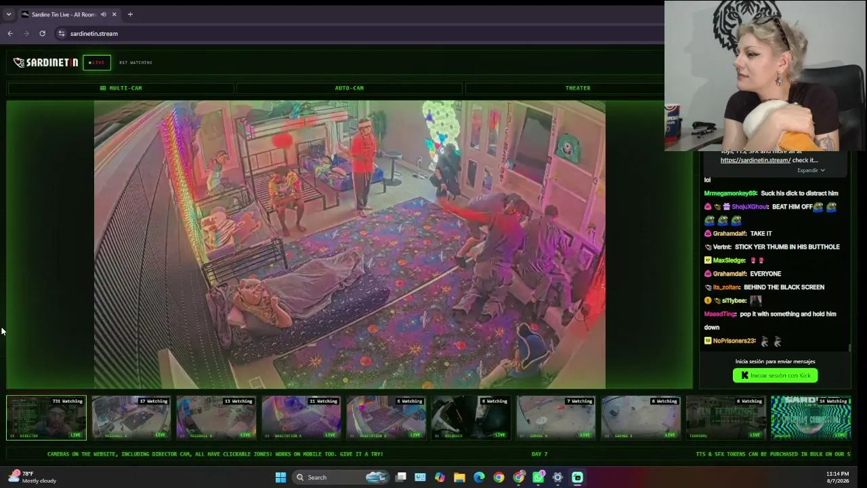Open the browser tab search dropdown arrow
This screenshot has width=867, height=488.
[x=9, y=14]
